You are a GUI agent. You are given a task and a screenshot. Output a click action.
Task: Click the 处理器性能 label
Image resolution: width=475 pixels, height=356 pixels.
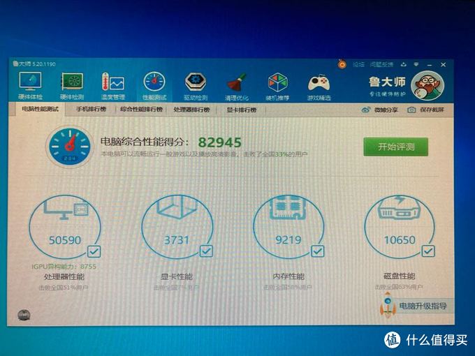[x=64, y=276]
